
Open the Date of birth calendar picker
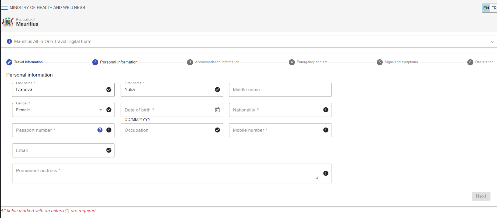217,110
